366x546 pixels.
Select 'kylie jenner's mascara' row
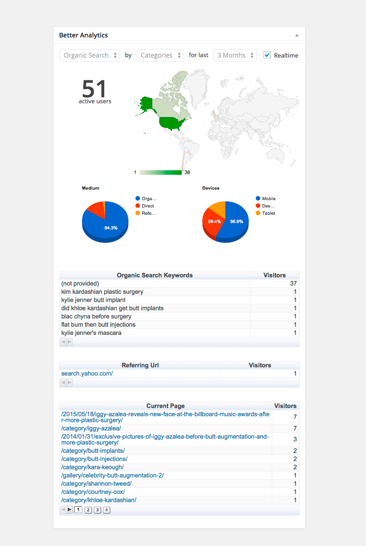pos(179,333)
